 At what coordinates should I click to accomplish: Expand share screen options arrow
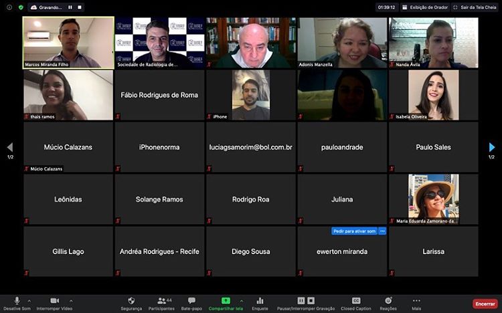click(242, 300)
